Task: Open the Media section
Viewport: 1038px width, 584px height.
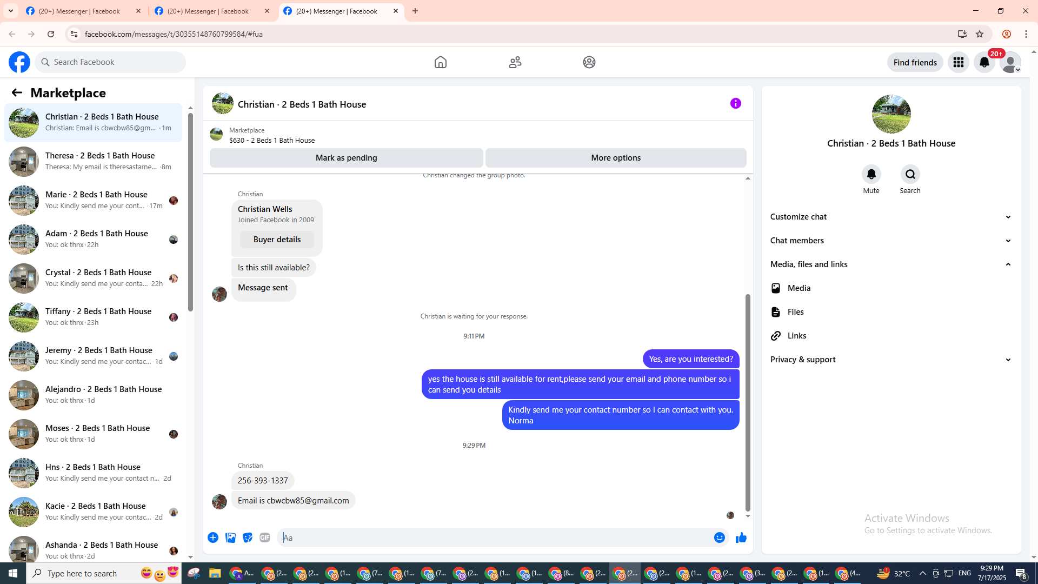Action: (x=891, y=288)
